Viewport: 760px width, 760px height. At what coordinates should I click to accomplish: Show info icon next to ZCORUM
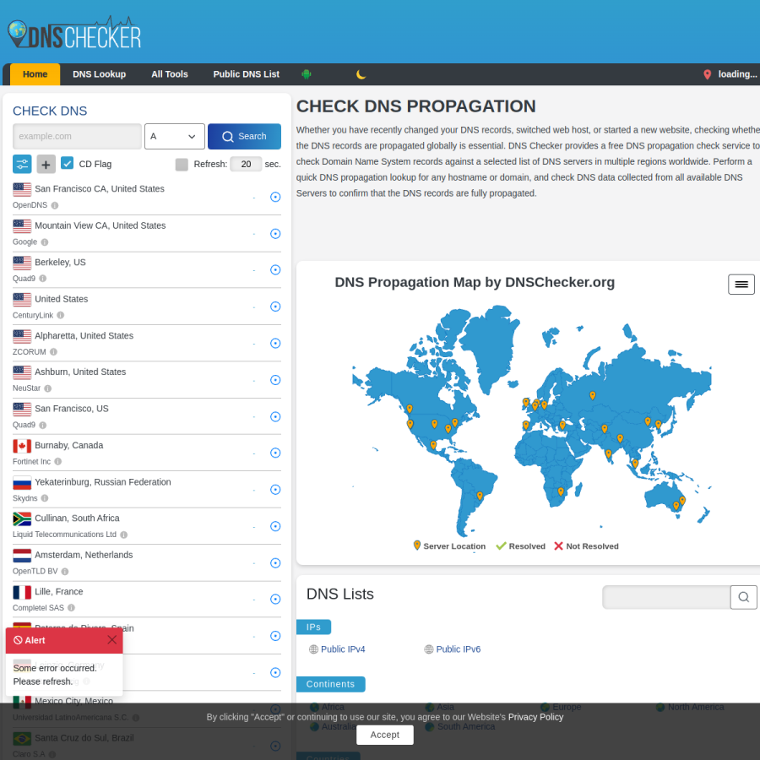coord(53,352)
